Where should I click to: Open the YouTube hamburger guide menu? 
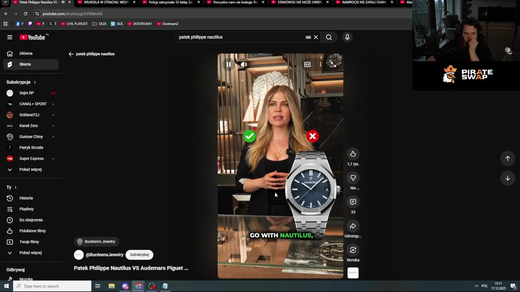10,37
